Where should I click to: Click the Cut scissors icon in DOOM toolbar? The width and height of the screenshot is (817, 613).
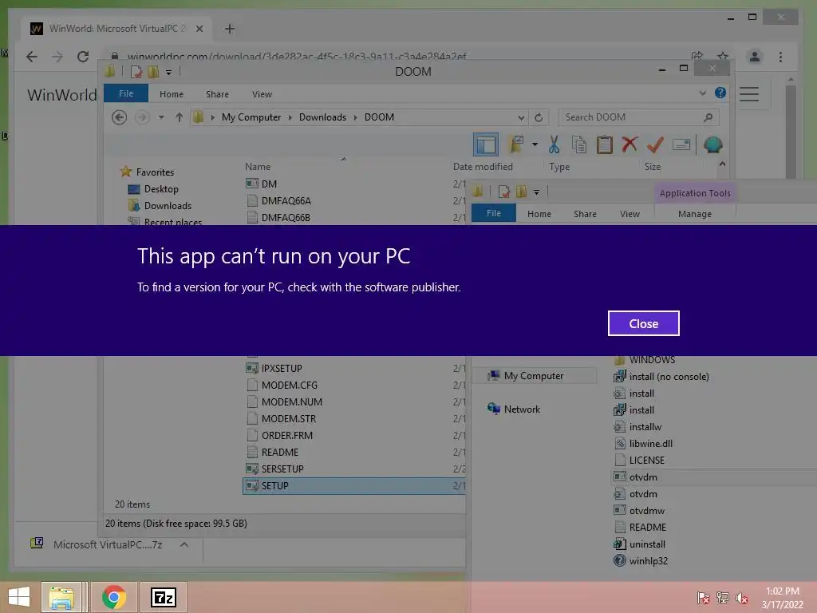[554, 144]
